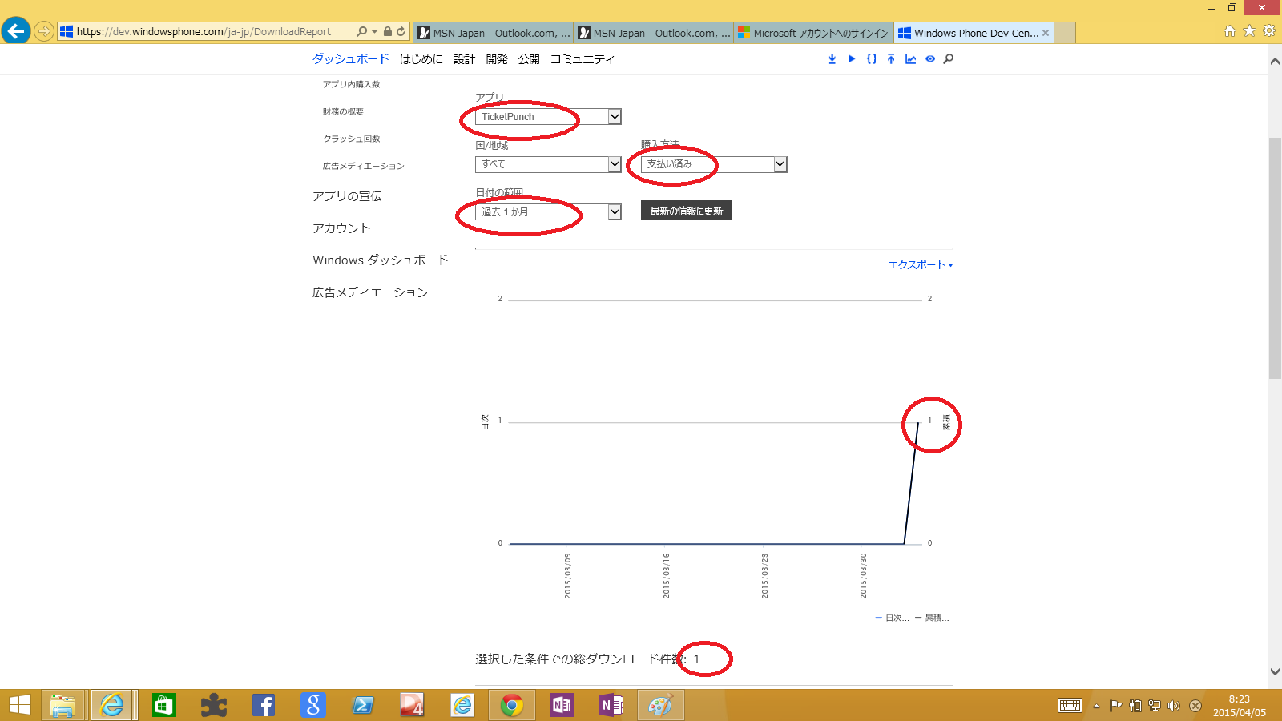Click the vertical scrollbar thumb
This screenshot has width=1282, height=721.
1275,258
